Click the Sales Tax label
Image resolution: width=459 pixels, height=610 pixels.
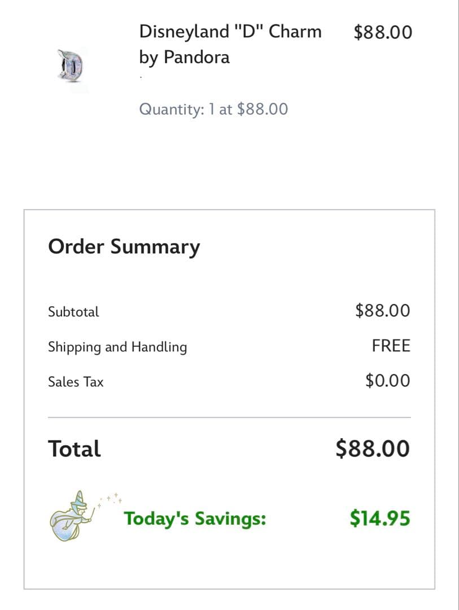tap(76, 382)
